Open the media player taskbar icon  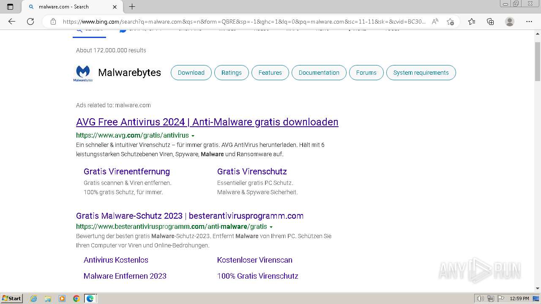tap(62, 299)
